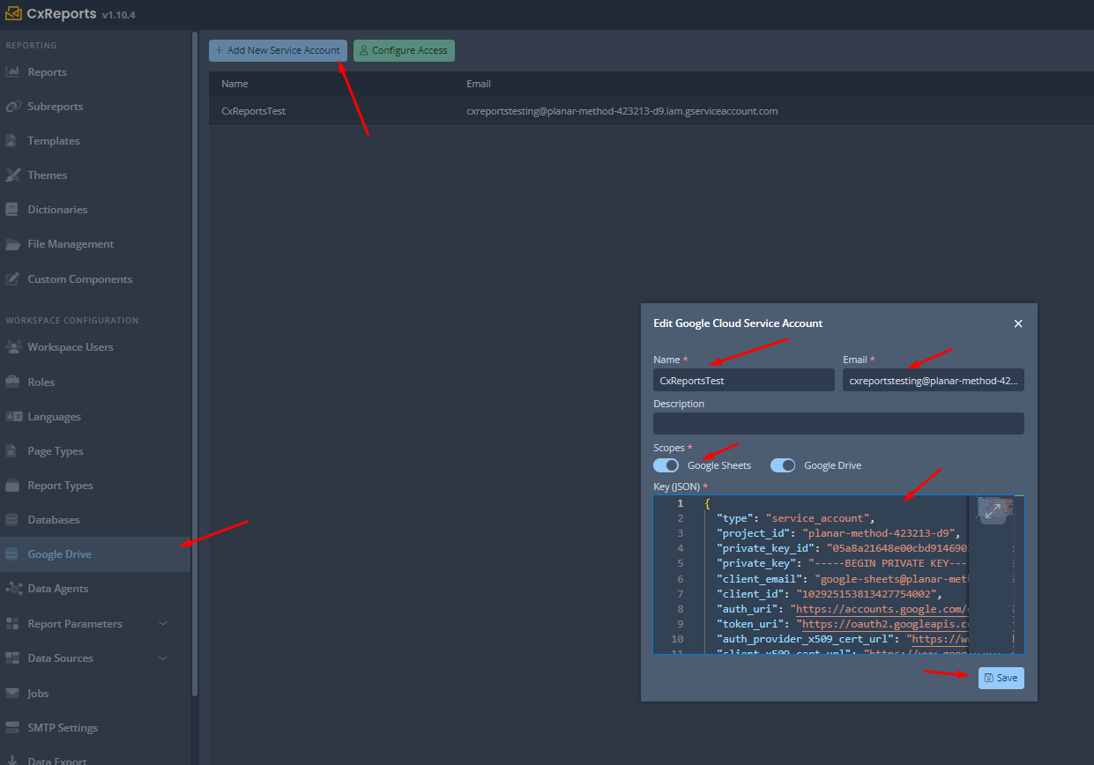Click inside the Description field
Screen dimensions: 1094x765
[x=837, y=423]
